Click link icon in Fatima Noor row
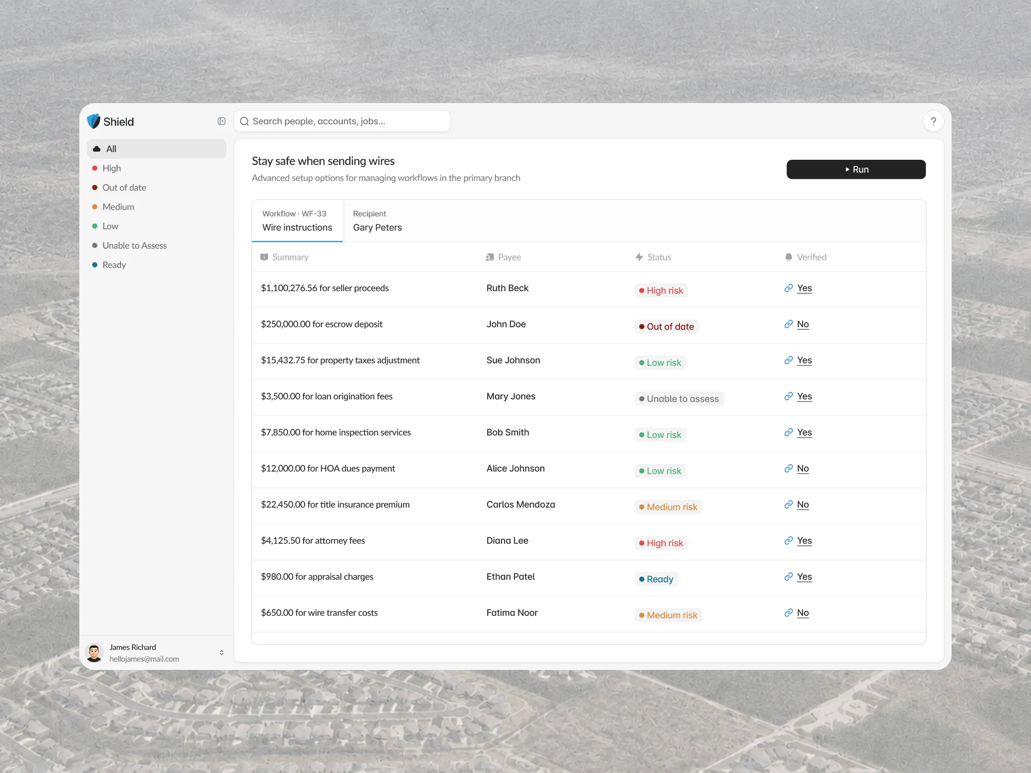 coord(789,613)
